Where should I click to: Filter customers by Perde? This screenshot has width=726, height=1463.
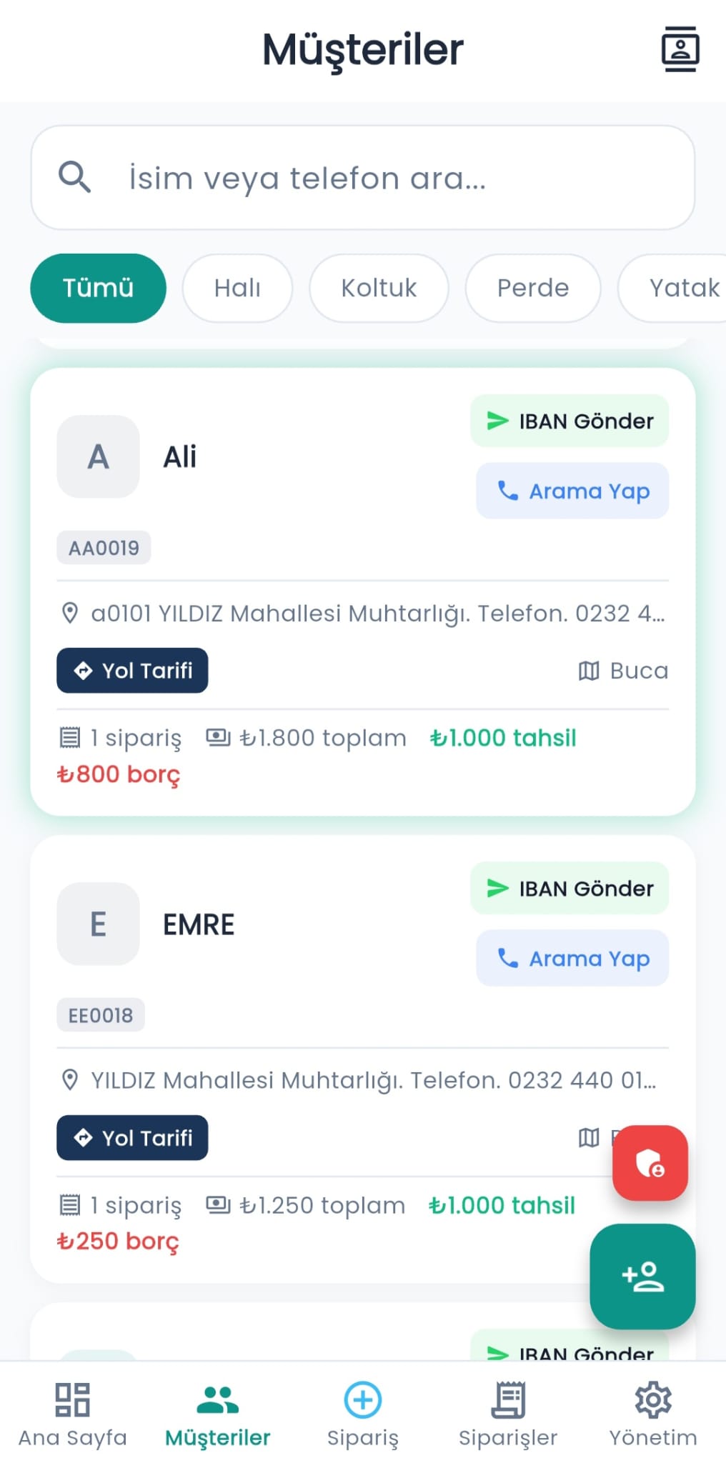[x=533, y=288]
